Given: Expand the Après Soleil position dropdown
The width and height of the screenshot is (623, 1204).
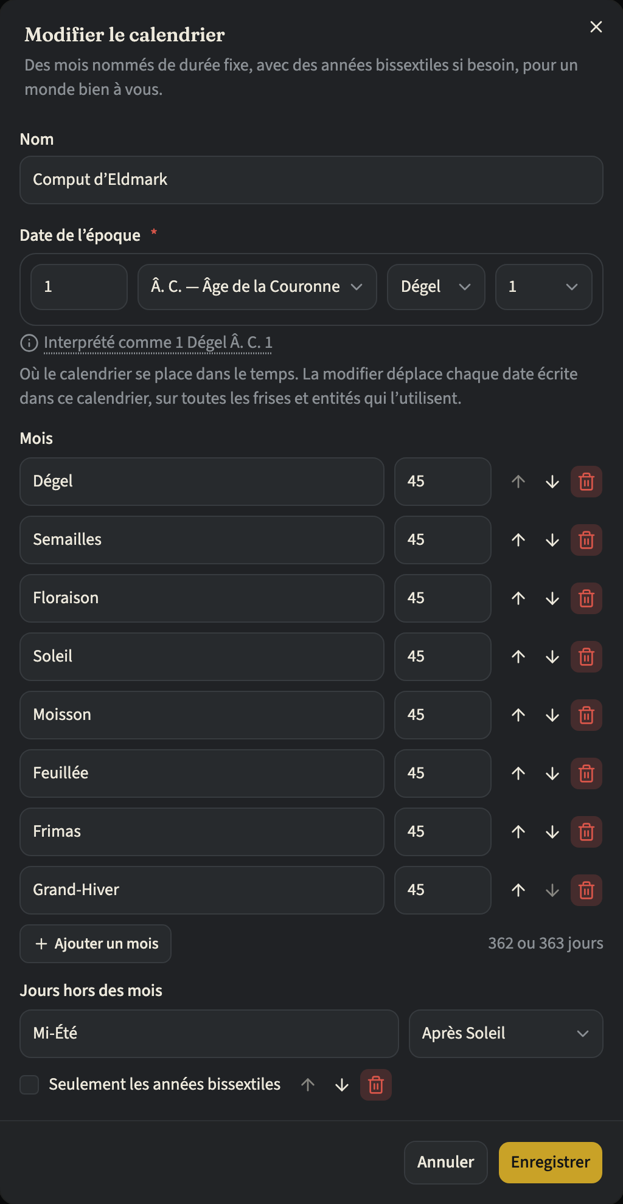Looking at the screenshot, I should pos(506,1034).
